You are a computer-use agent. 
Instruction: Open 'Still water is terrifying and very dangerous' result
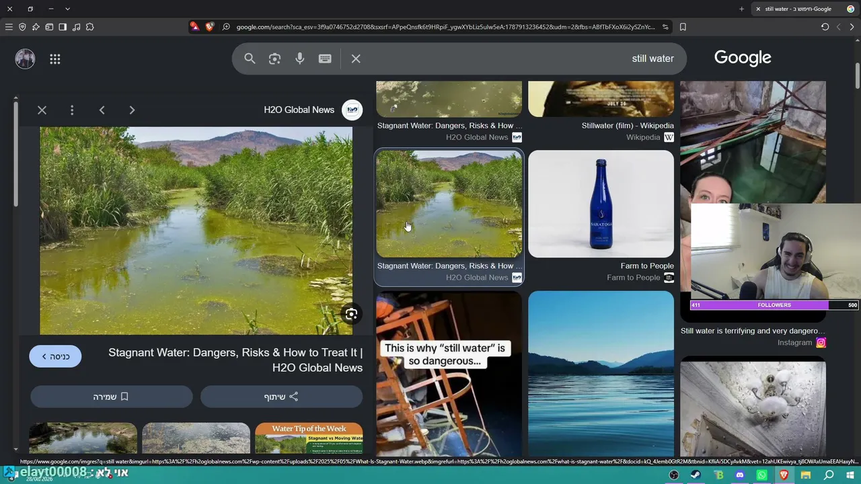pyautogui.click(x=753, y=331)
